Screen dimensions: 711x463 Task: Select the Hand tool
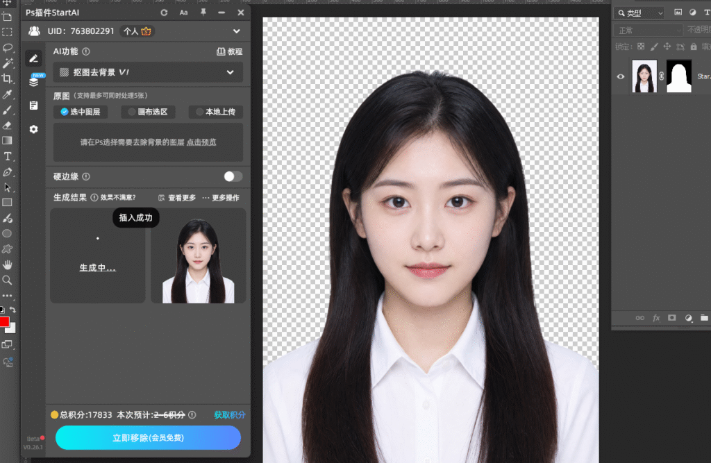(x=7, y=264)
